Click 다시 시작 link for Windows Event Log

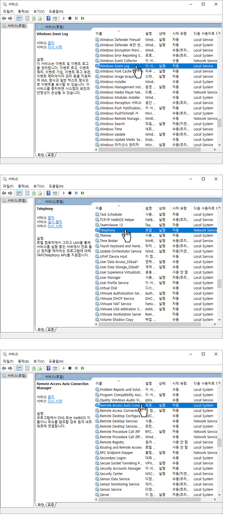click(55, 47)
